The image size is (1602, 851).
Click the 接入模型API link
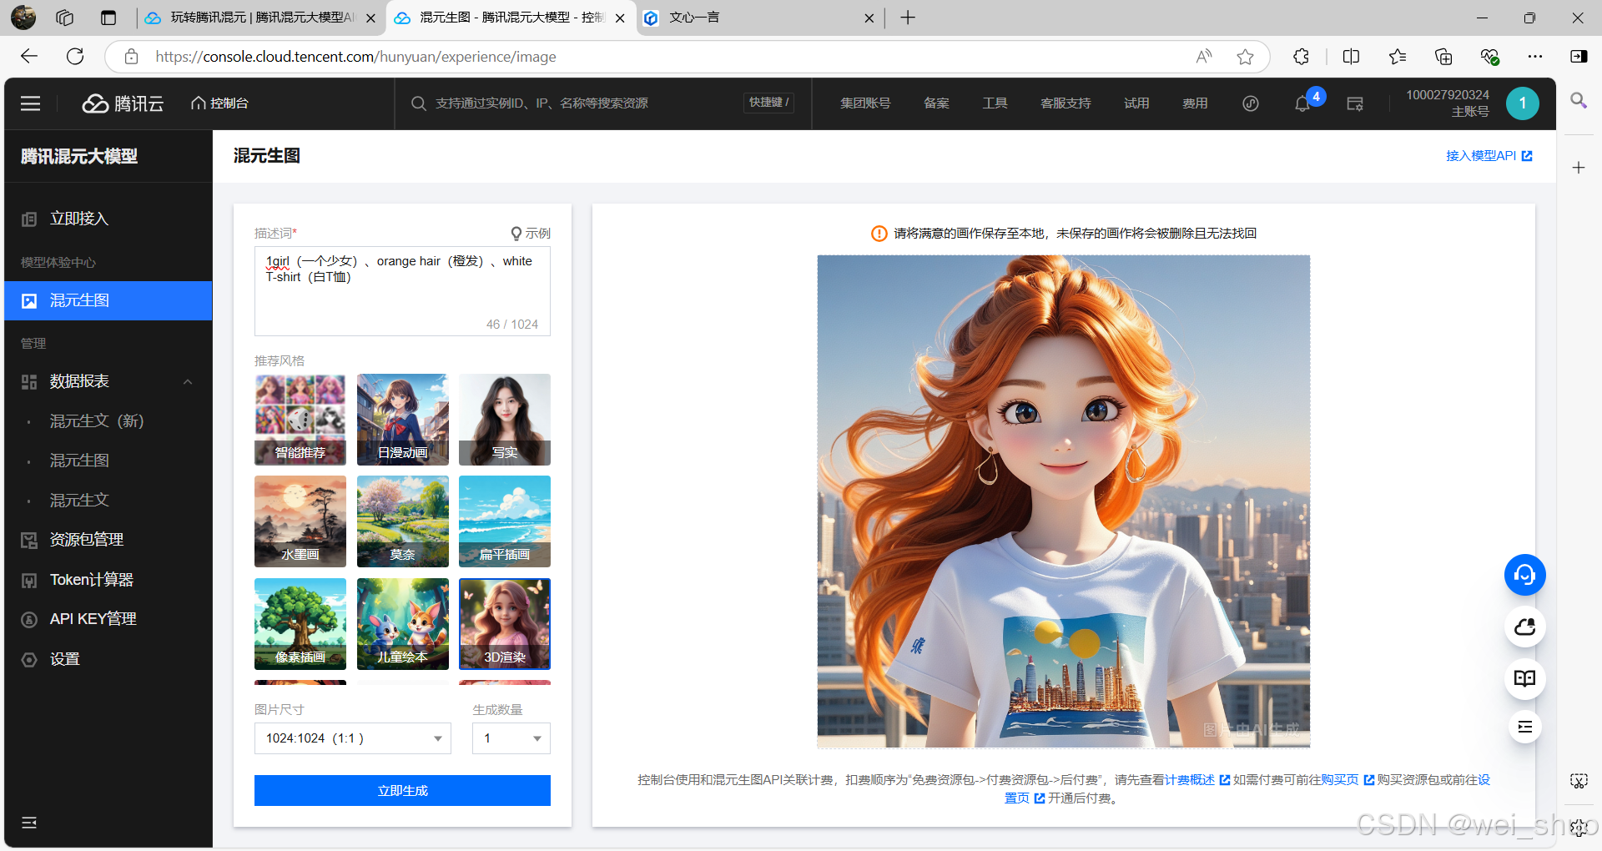tap(1489, 156)
